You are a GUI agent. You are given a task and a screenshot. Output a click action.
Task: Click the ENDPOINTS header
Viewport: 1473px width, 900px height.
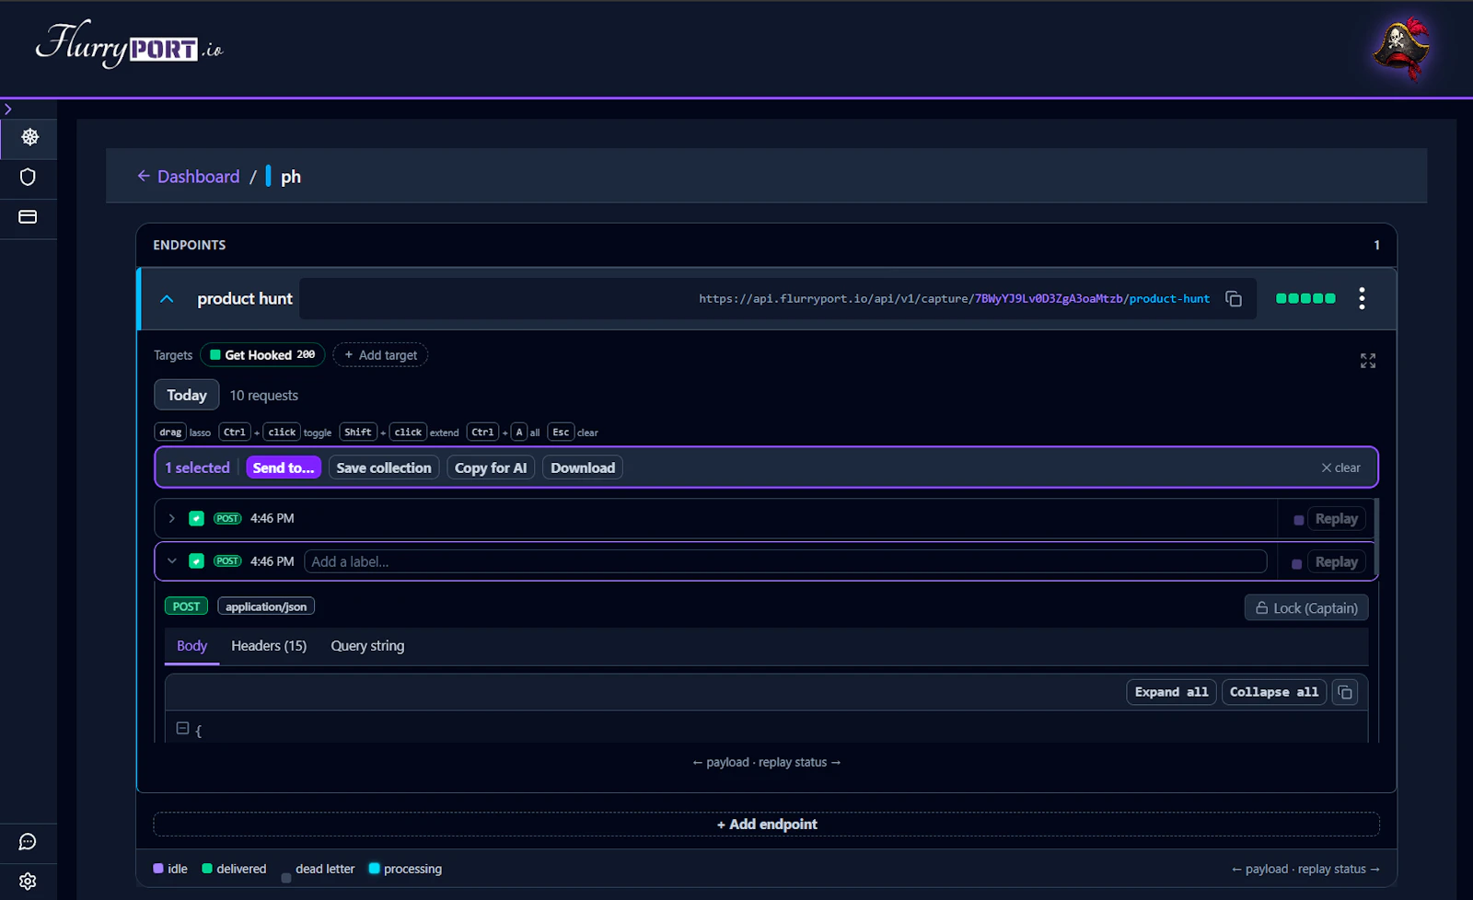point(190,245)
